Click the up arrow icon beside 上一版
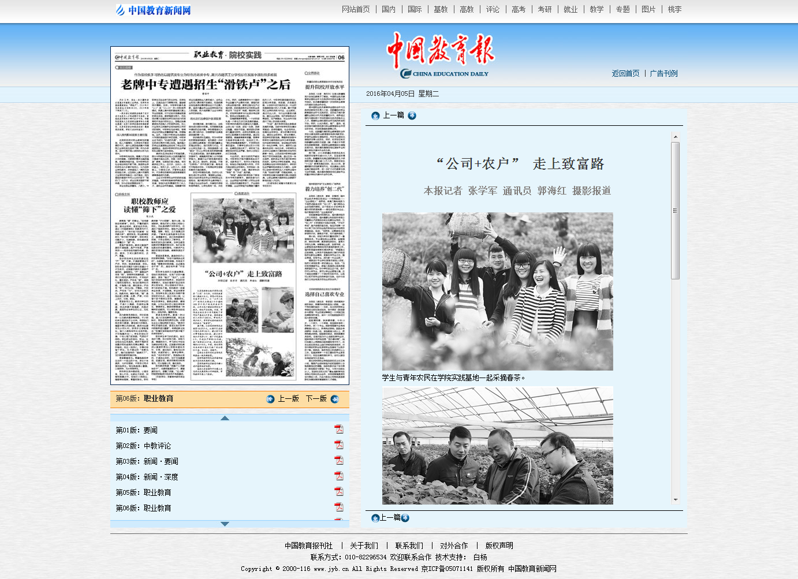The height and width of the screenshot is (579, 798). [x=270, y=399]
